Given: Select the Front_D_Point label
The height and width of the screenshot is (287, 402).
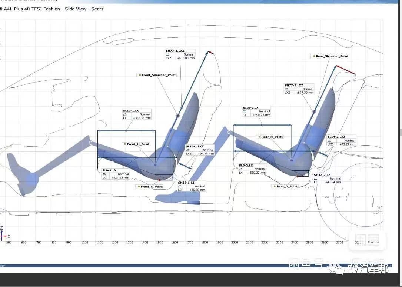Looking at the screenshot, I should pyautogui.click(x=152, y=187).
